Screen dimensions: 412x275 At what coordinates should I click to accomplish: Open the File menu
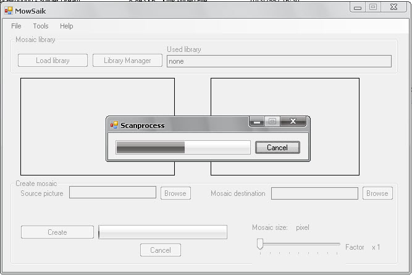[16, 26]
